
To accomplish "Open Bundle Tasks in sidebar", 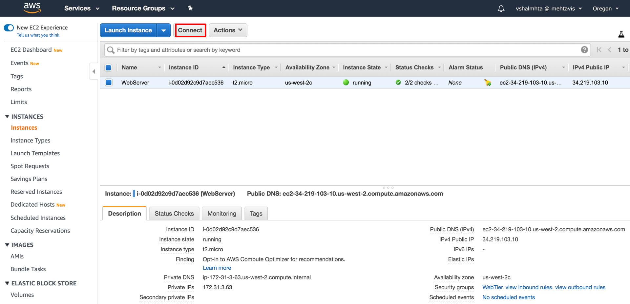I will (x=28, y=269).
